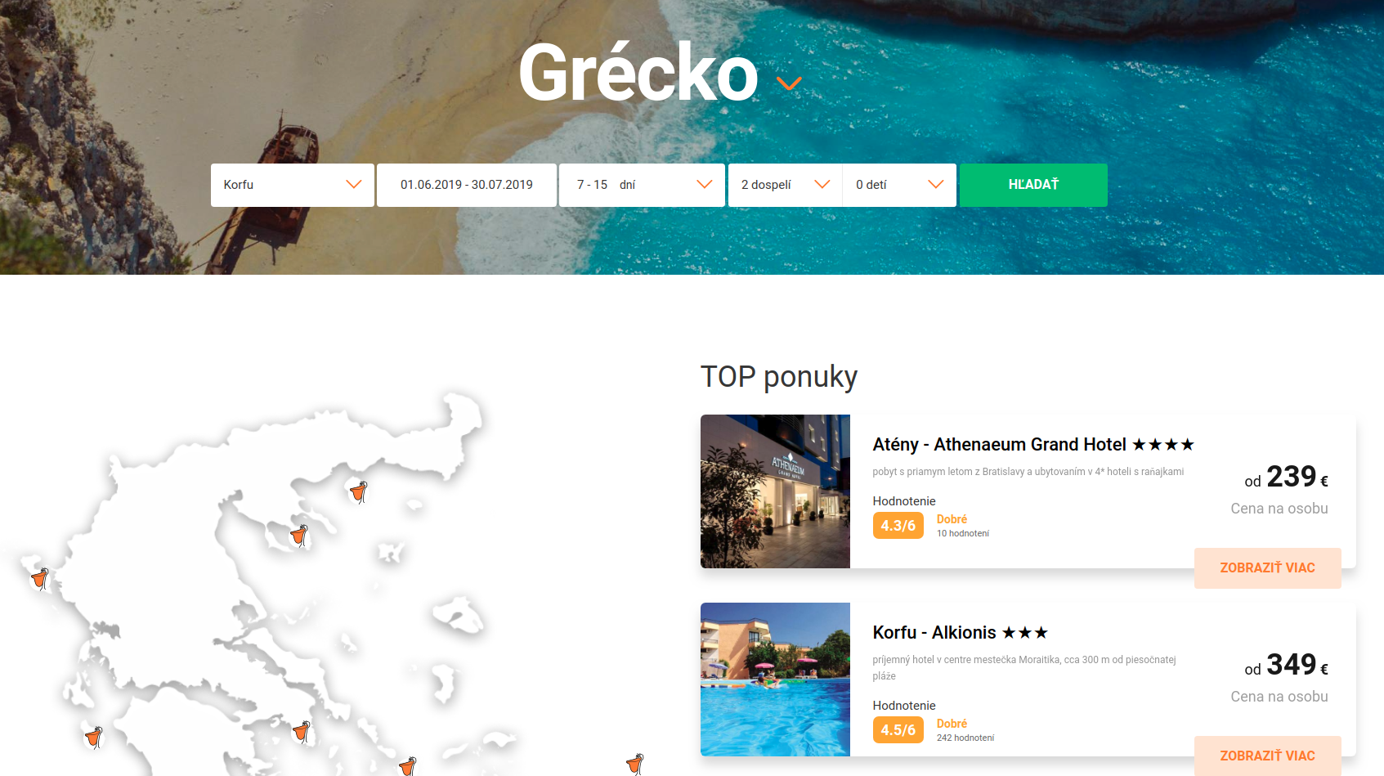Click the pelican map pin on Corfu island
This screenshot has width=1384, height=776.
40,579
